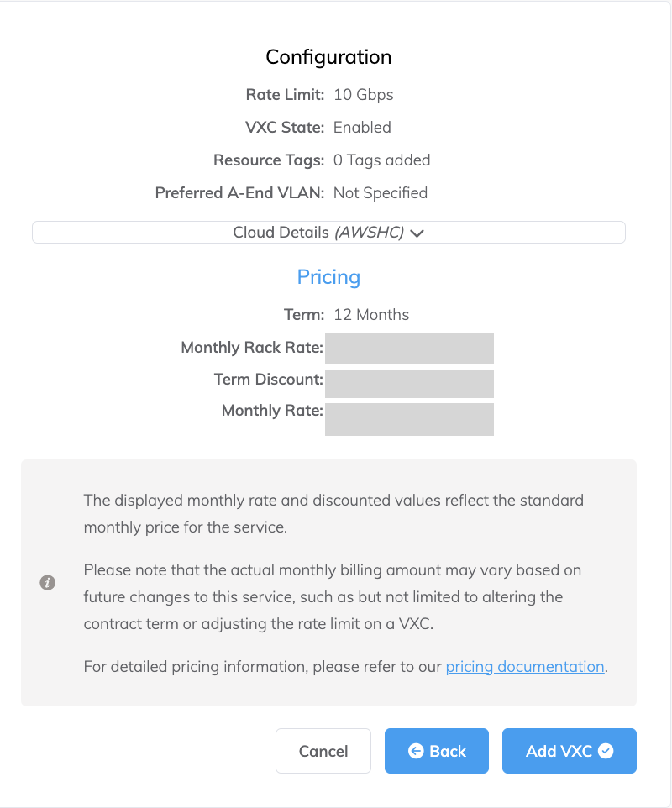This screenshot has width=672, height=808.
Task: Click the info circle icon in notice box
Action: pos(48,583)
